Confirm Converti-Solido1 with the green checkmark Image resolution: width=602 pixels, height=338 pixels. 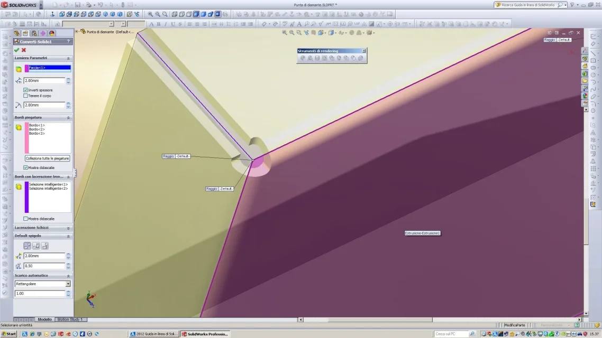coord(17,50)
